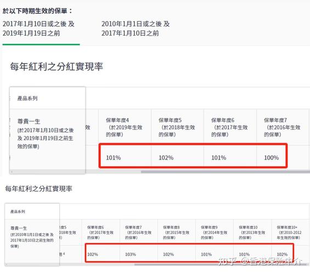Click 保單年度4 column header
This screenshot has width=310, height=274.
click(124, 127)
